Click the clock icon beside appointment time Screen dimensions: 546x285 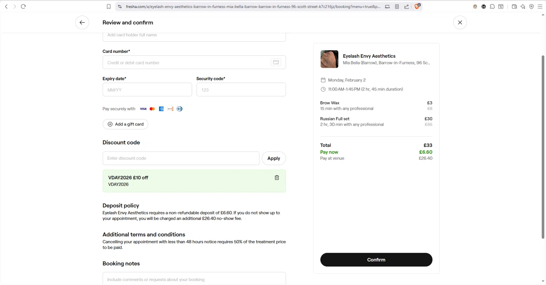[323, 89]
